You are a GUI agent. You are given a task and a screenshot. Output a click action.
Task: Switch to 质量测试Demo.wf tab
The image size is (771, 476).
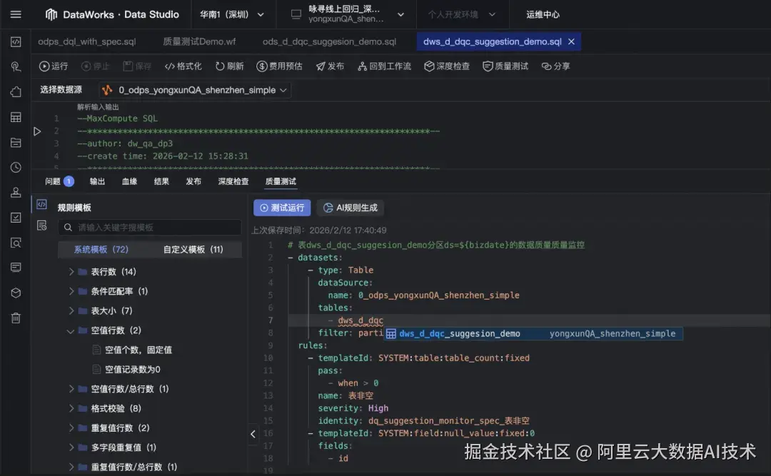199,42
